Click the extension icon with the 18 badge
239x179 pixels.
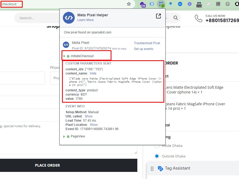point(142,4)
